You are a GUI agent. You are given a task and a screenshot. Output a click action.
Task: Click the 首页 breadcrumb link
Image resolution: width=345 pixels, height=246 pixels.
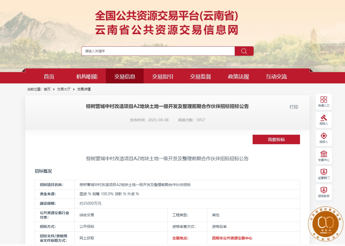[x=47, y=89]
